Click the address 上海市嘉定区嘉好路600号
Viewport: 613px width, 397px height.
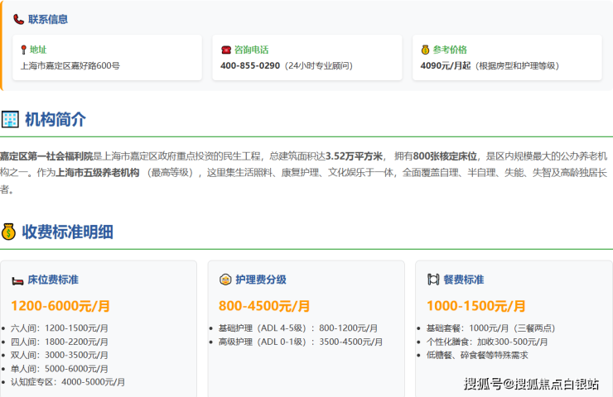pos(70,65)
